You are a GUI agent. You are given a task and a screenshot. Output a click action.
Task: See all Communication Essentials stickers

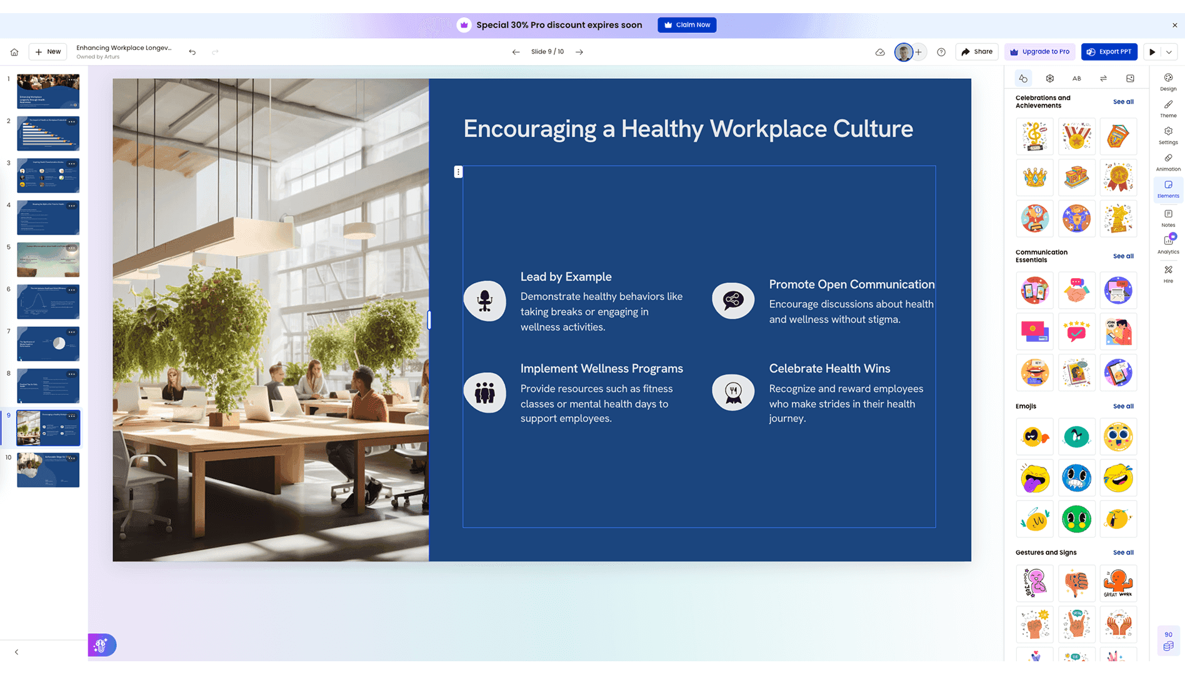[1123, 256]
